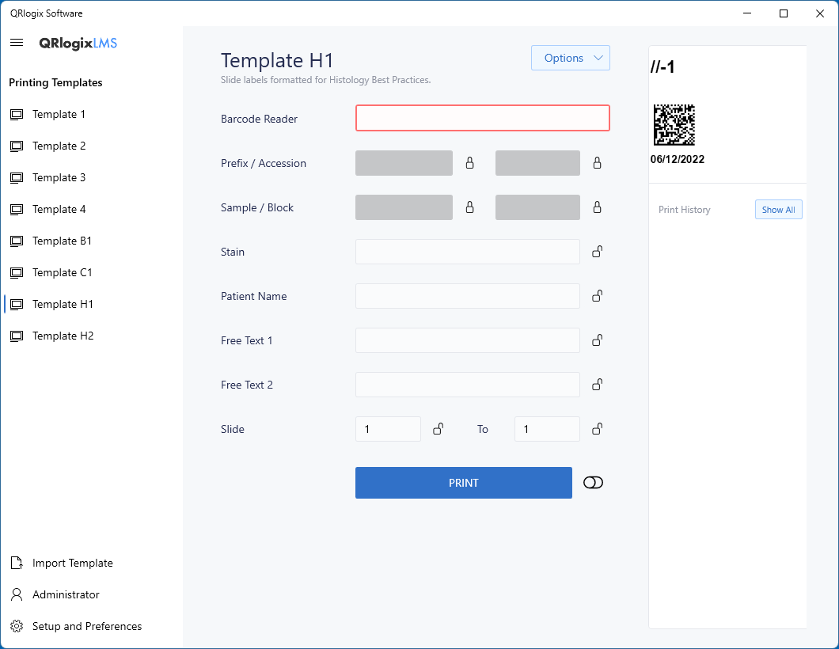Viewport: 839px width, 649px height.
Task: Open Setup and Preferences gear icon
Action: pyautogui.click(x=17, y=626)
